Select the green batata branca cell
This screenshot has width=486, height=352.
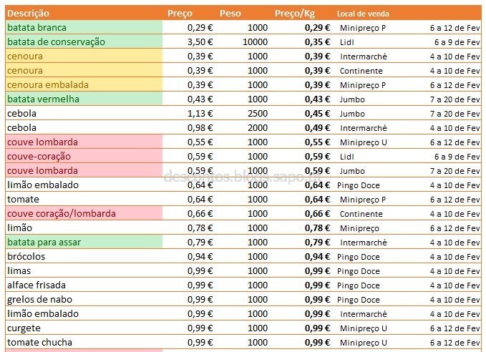click(x=84, y=28)
